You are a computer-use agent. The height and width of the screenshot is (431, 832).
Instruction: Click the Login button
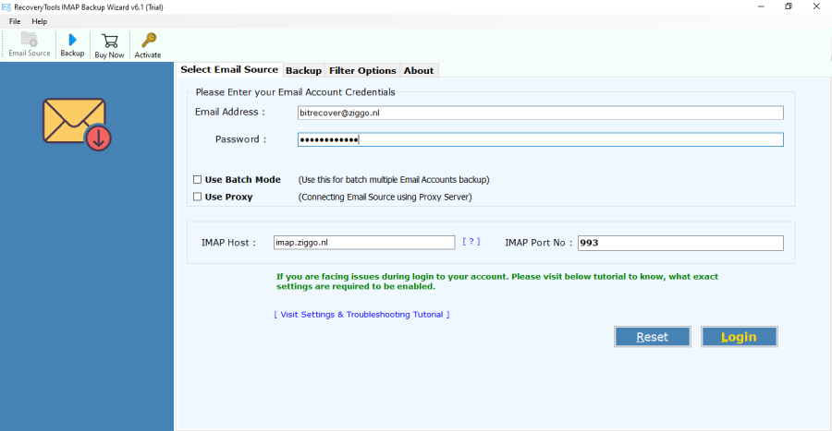coord(740,337)
